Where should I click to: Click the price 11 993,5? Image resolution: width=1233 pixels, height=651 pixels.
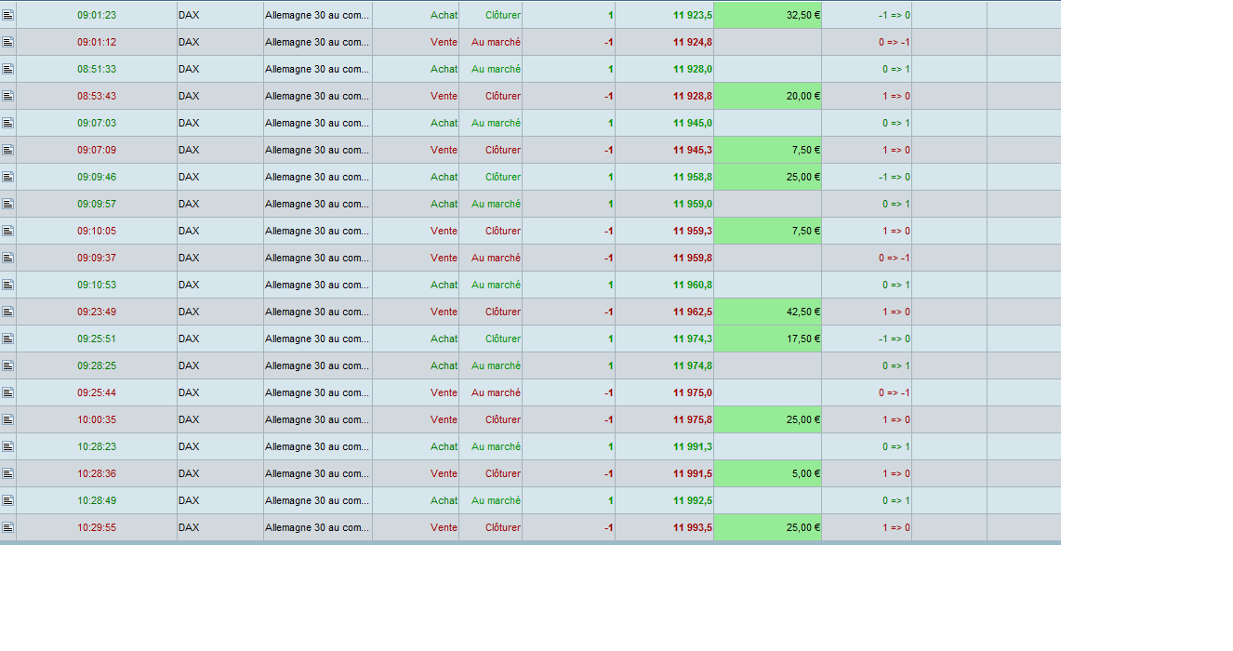click(x=693, y=527)
